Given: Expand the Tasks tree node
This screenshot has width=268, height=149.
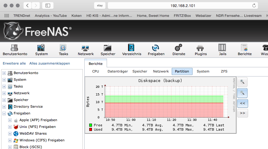Looking at the screenshot, I should click(x=4, y=87).
